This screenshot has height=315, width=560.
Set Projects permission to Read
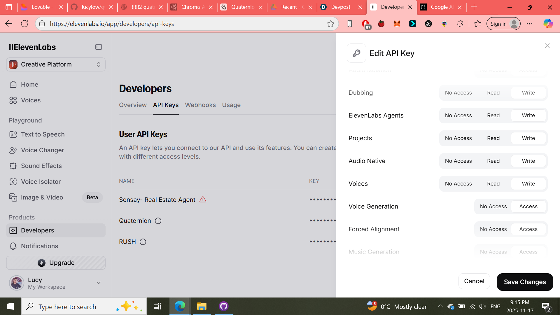[493, 138]
